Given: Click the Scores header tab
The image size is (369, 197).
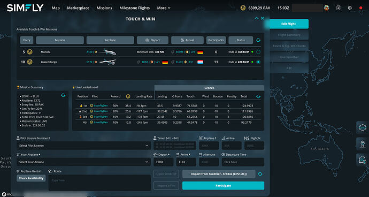Looking at the screenshot, I should pos(209,88).
